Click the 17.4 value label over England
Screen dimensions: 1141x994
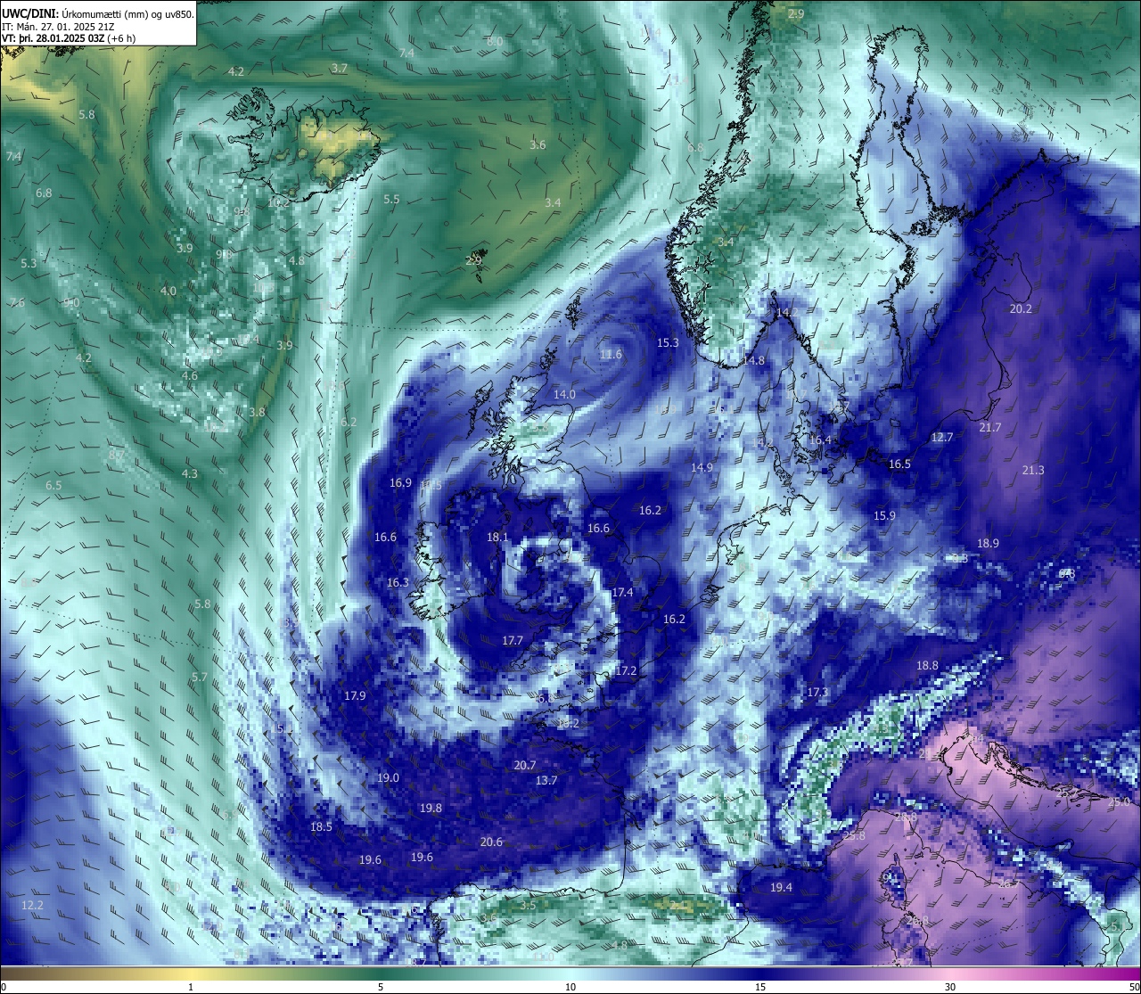click(622, 592)
